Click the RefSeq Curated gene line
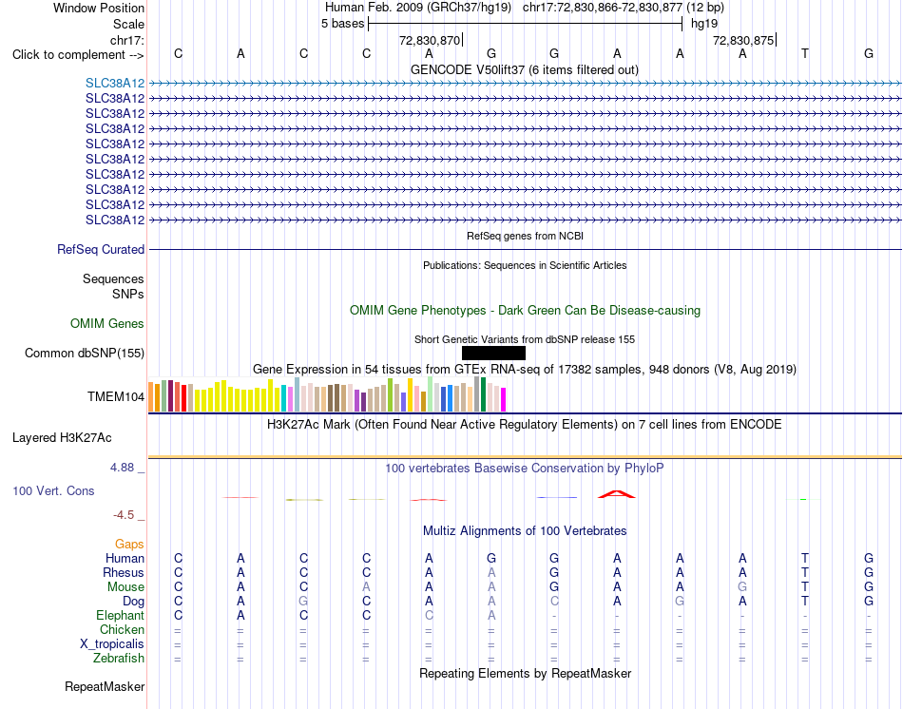Viewport: 903px width, 709px height. tap(526, 249)
